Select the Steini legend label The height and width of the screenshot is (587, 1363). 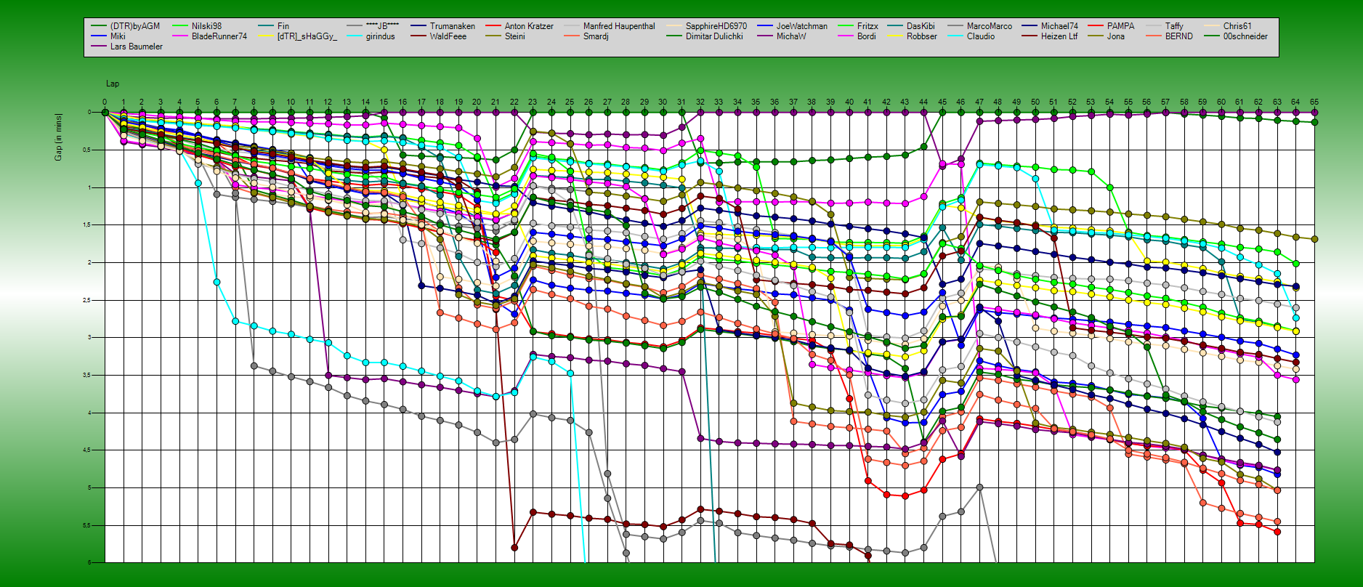pyautogui.click(x=515, y=36)
